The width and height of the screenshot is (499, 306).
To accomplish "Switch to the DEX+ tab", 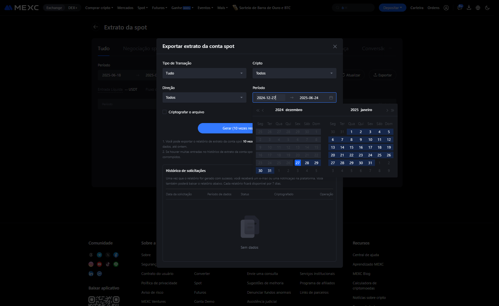I will 73,8.
